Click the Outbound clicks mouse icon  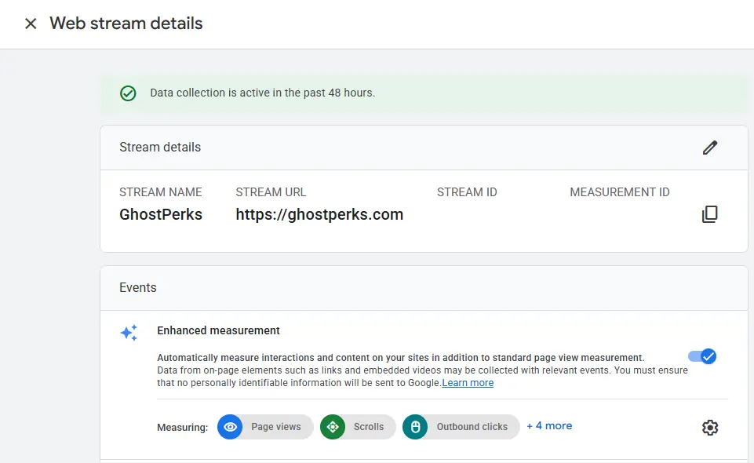(x=415, y=427)
